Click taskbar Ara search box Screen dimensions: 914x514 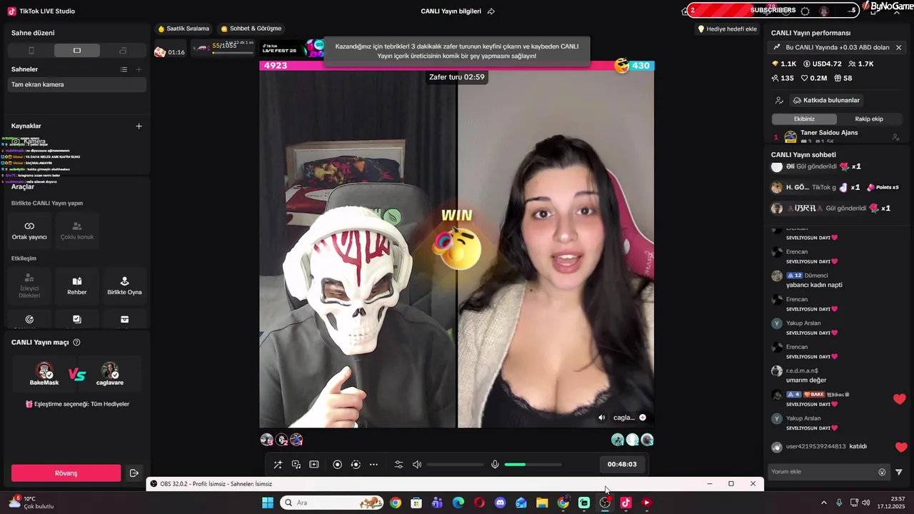[x=331, y=503]
